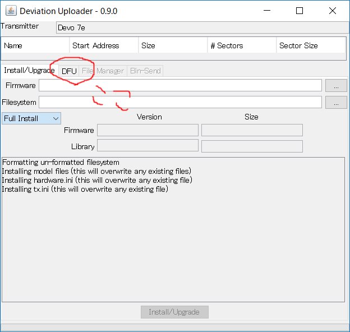Click the Size column header in table

[173, 45]
